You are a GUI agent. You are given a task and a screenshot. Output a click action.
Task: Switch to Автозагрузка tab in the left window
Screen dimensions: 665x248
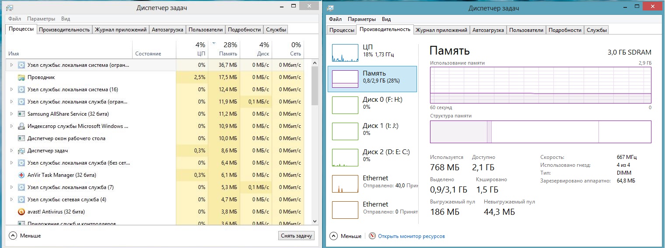(x=168, y=30)
